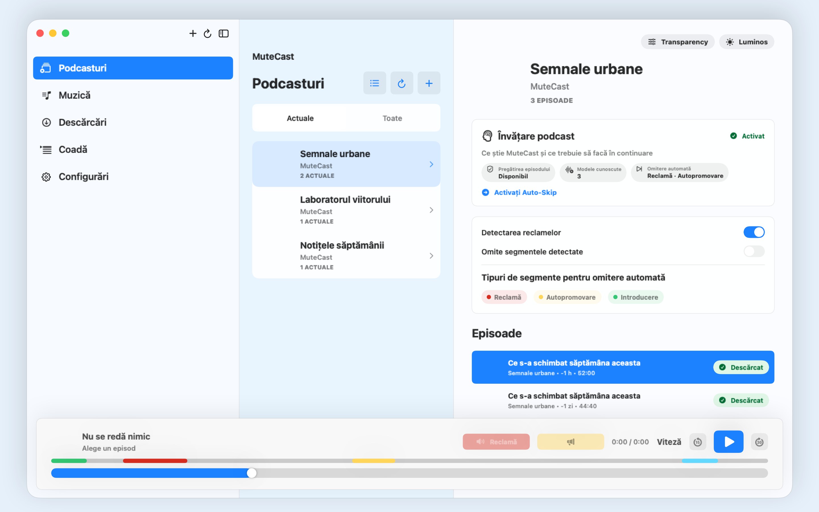Open the Viteză speed selector
The height and width of the screenshot is (512, 819).
pos(669,441)
